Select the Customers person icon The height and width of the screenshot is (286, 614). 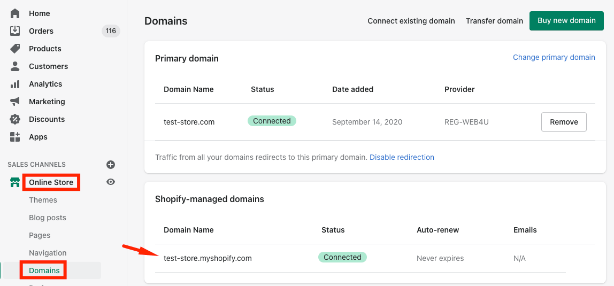(15, 66)
